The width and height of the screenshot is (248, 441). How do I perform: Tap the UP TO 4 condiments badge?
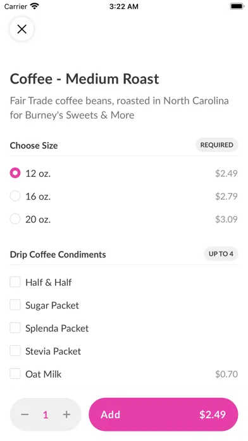221,253
